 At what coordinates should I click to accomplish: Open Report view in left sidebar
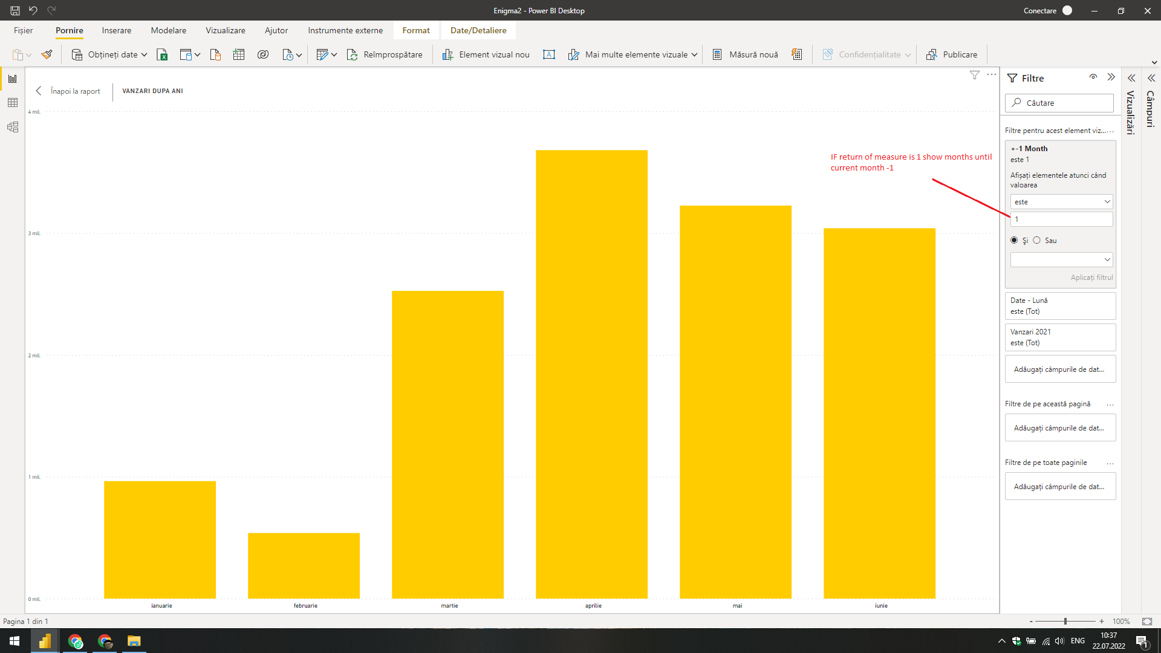click(13, 79)
